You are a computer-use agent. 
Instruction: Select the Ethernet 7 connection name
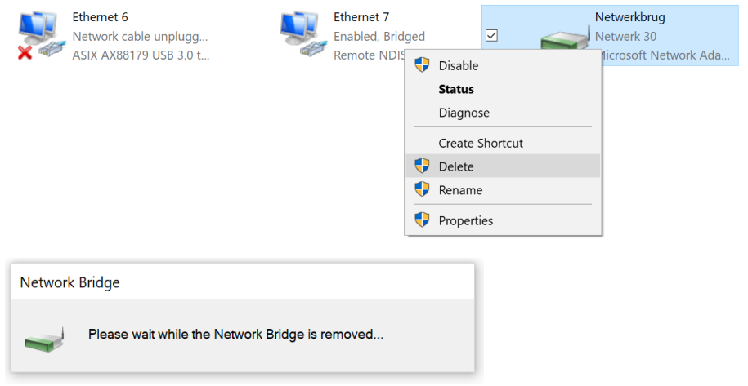click(x=361, y=16)
